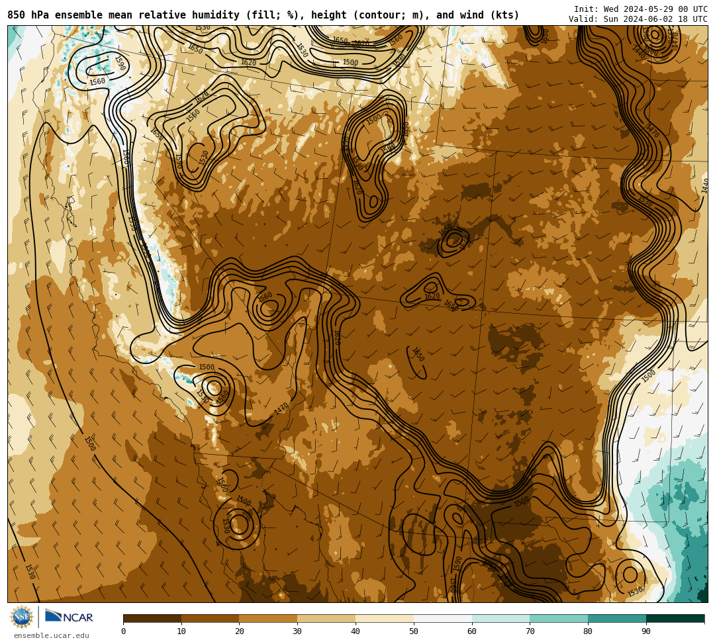
Task: Select the Init: Wed 2024-05-29 00 UTC line
Action: (x=641, y=9)
